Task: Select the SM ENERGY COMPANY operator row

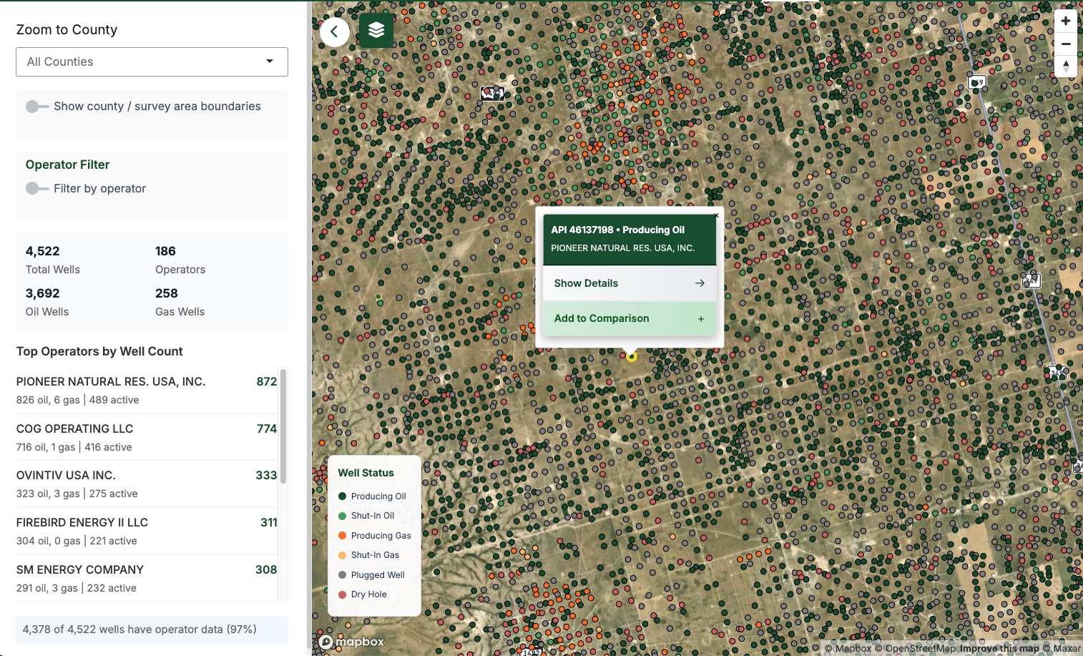Action: click(x=147, y=579)
